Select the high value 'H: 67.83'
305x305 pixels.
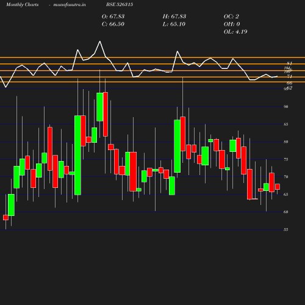[174, 16]
